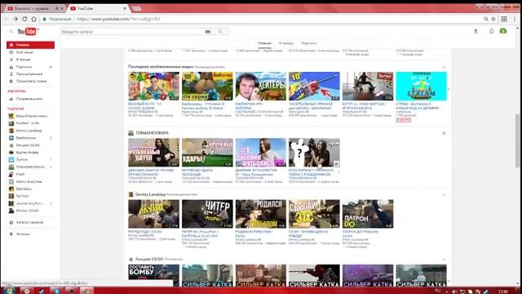Viewport: 522px width, 294px height.
Task: Switch to the Главная tab at the top
Action: point(265,43)
